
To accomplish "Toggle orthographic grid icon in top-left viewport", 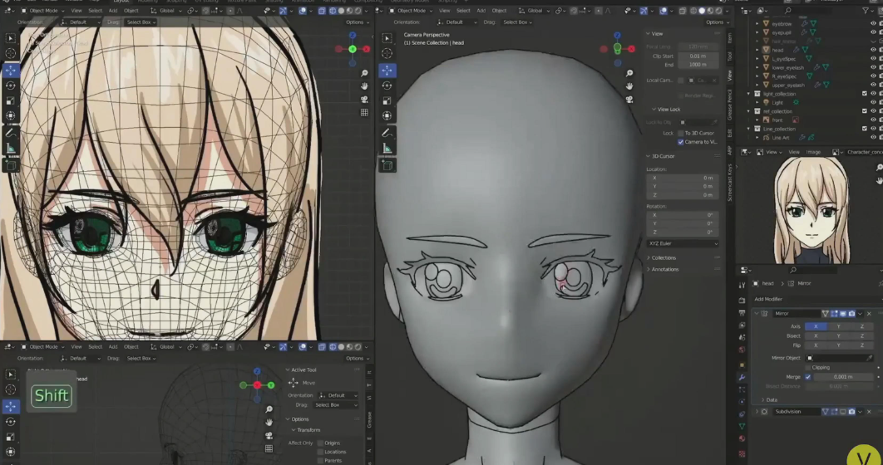I will 364,112.
